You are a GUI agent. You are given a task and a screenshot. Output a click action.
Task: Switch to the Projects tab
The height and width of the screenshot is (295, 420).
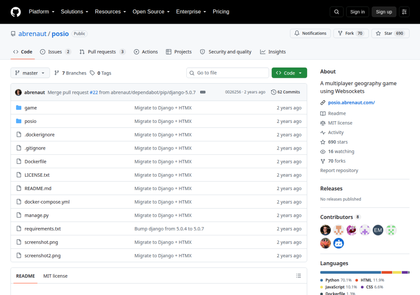179,52
